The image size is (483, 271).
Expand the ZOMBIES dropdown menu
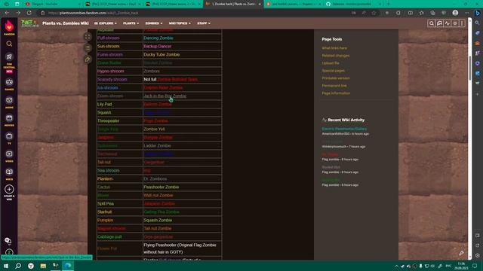point(154,23)
